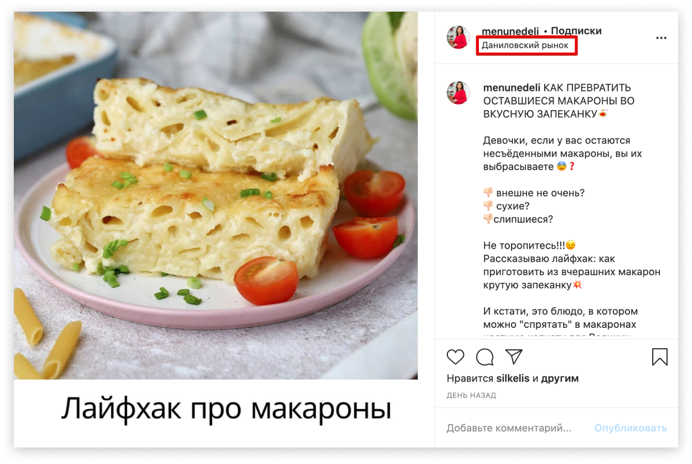
Task: Open the three-dot more options menu
Action: click(661, 38)
